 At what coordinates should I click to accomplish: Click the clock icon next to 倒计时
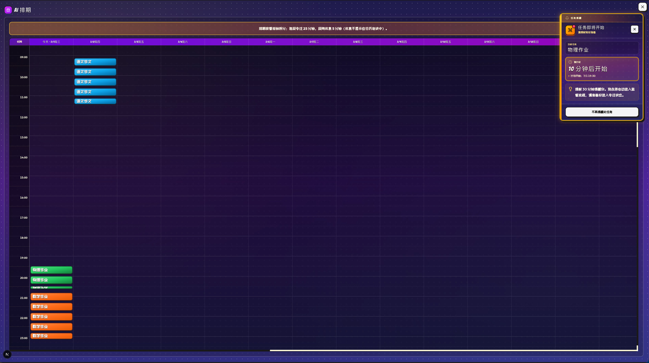570,62
